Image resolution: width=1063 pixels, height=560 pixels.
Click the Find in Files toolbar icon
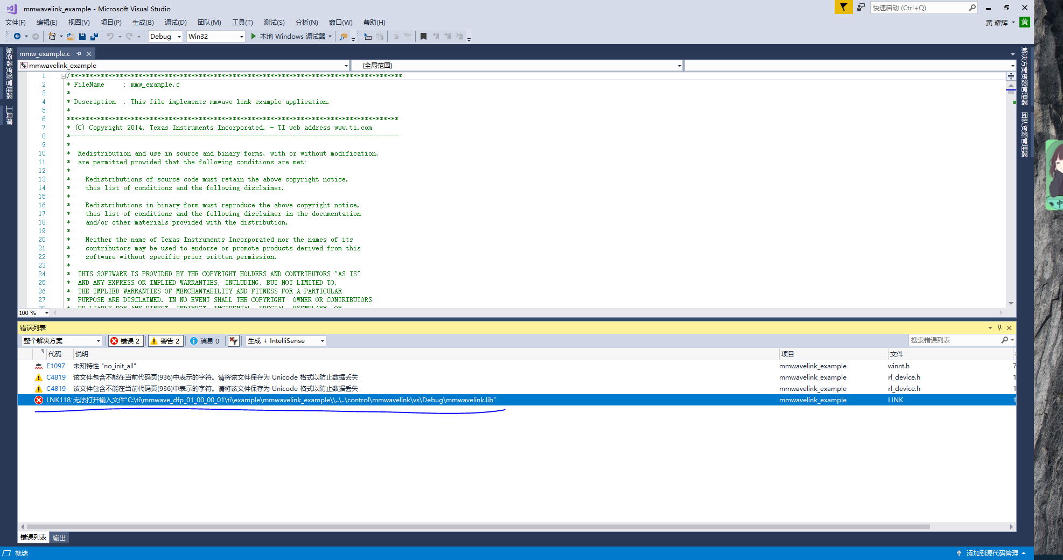pos(343,37)
